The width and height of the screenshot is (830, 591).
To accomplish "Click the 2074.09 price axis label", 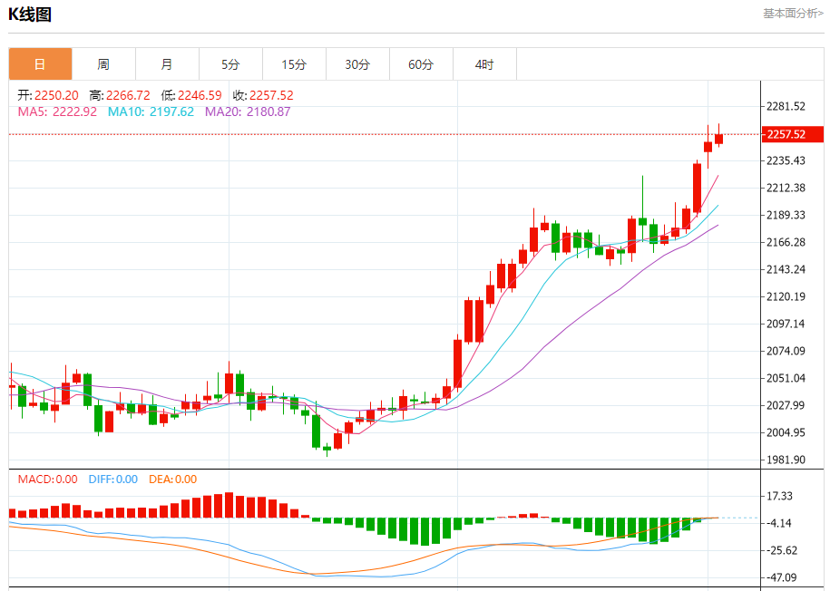I will [x=786, y=351].
